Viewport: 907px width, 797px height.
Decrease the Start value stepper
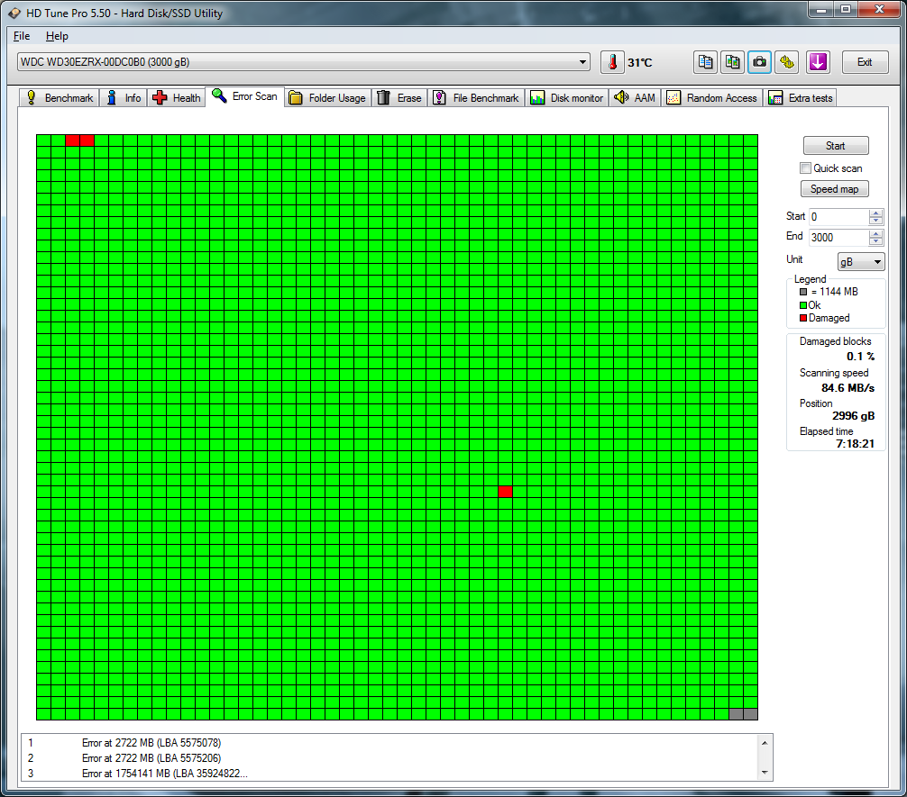(x=875, y=221)
